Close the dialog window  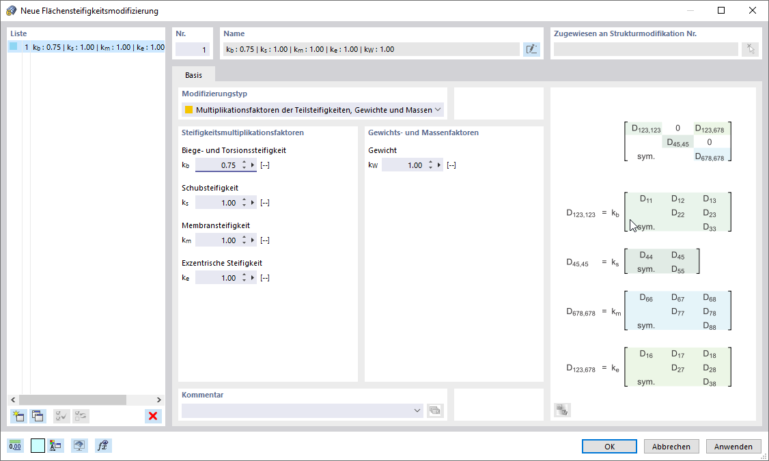point(753,10)
